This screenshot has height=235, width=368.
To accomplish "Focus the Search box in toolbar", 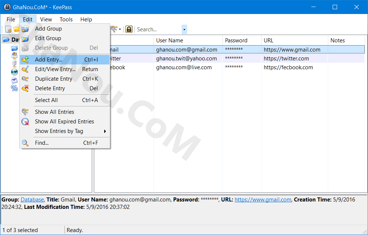I will [x=159, y=29].
